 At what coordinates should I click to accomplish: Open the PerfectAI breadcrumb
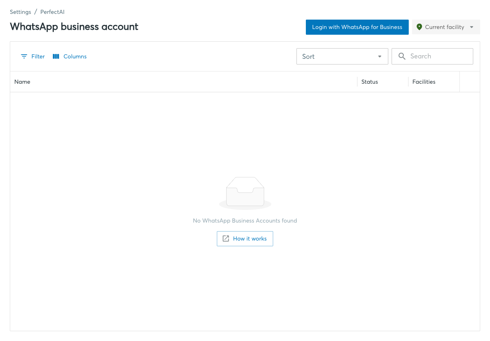[52, 12]
